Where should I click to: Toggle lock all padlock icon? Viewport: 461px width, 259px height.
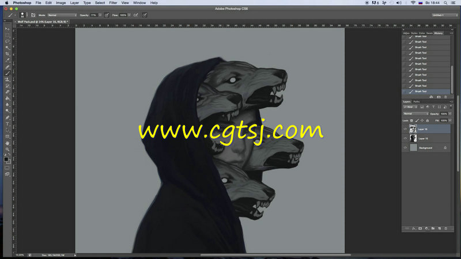[428, 121]
